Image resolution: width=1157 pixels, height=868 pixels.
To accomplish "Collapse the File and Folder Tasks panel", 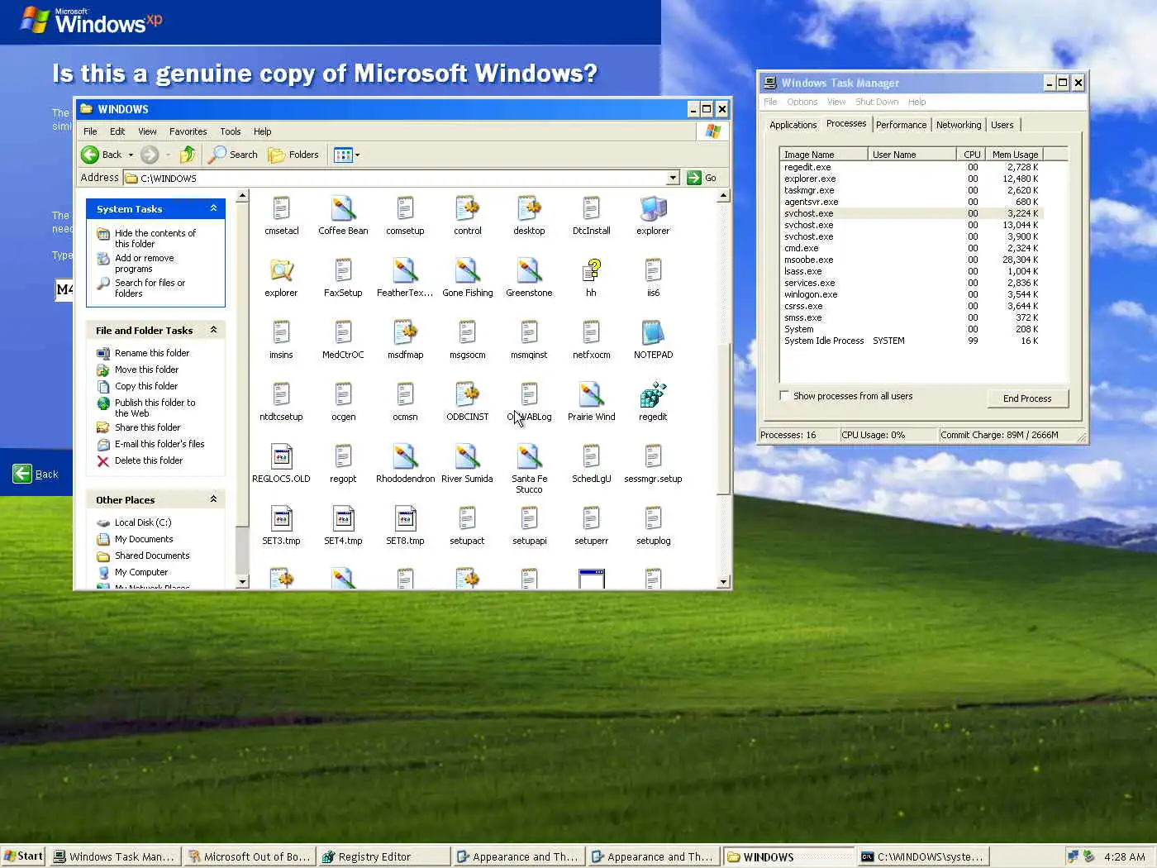I will [213, 330].
